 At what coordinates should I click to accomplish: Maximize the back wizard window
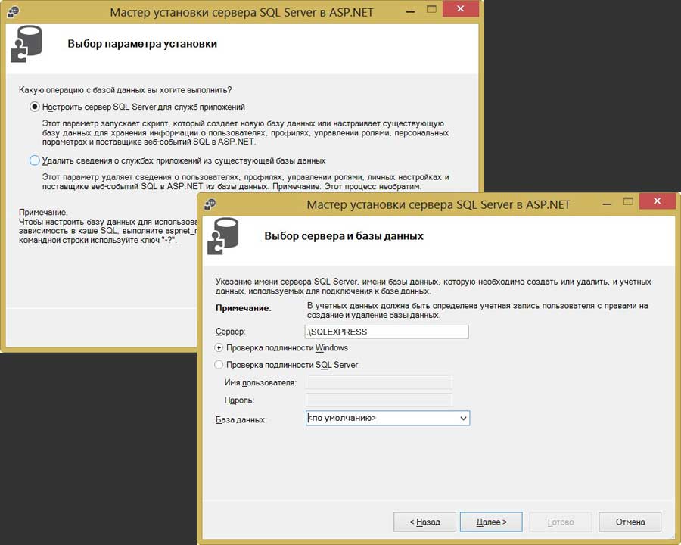tap(431, 9)
